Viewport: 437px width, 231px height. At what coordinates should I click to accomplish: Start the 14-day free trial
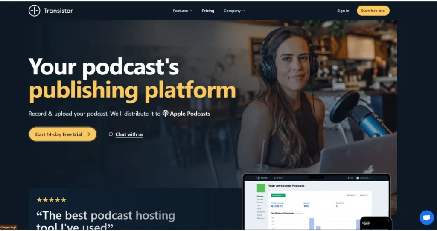tap(63, 134)
